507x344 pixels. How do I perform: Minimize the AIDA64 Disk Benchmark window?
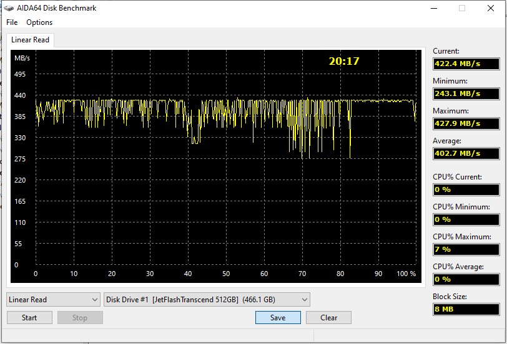434,8
